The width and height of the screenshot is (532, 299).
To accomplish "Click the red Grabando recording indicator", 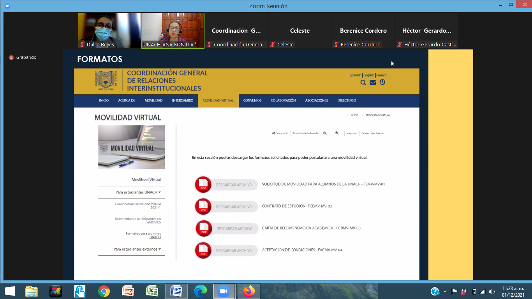I will [11, 57].
